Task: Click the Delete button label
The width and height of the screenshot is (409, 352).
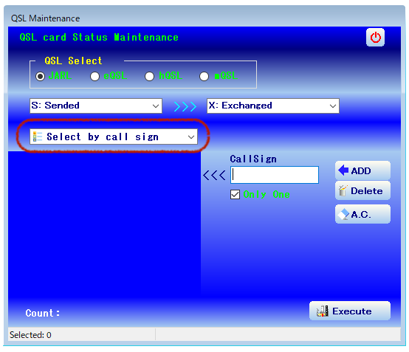Action: coord(366,191)
